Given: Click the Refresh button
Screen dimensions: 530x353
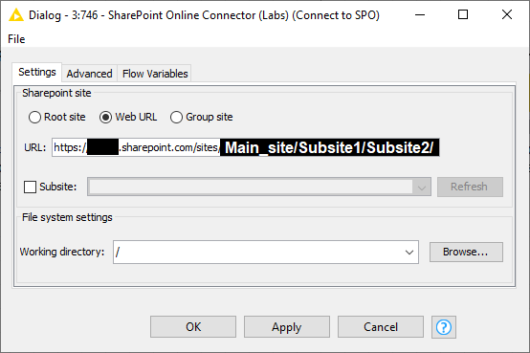Looking at the screenshot, I should [x=470, y=187].
